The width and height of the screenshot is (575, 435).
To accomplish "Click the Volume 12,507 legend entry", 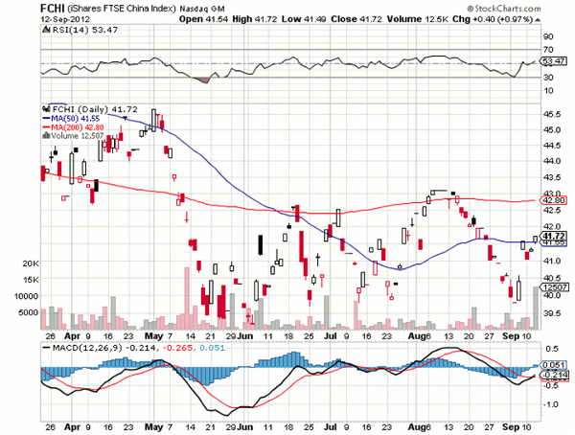I will pyautogui.click(x=78, y=136).
